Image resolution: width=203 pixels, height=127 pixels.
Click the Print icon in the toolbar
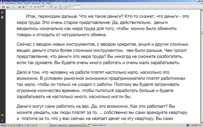coord(3,7)
